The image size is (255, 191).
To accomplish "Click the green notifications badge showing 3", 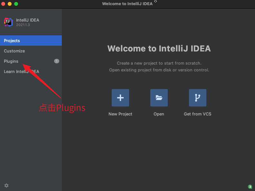I will 250,187.
